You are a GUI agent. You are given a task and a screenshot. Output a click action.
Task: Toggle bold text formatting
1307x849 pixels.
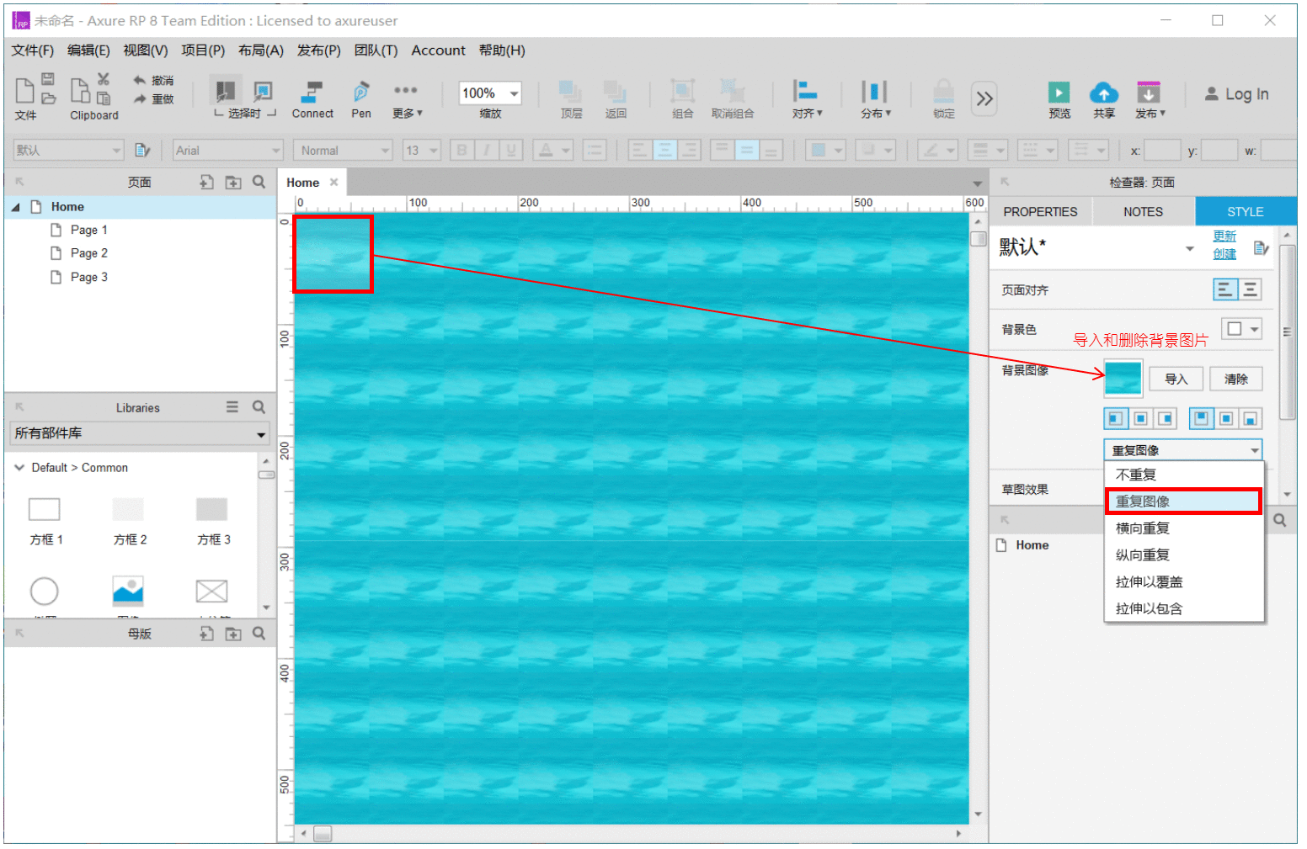click(461, 151)
